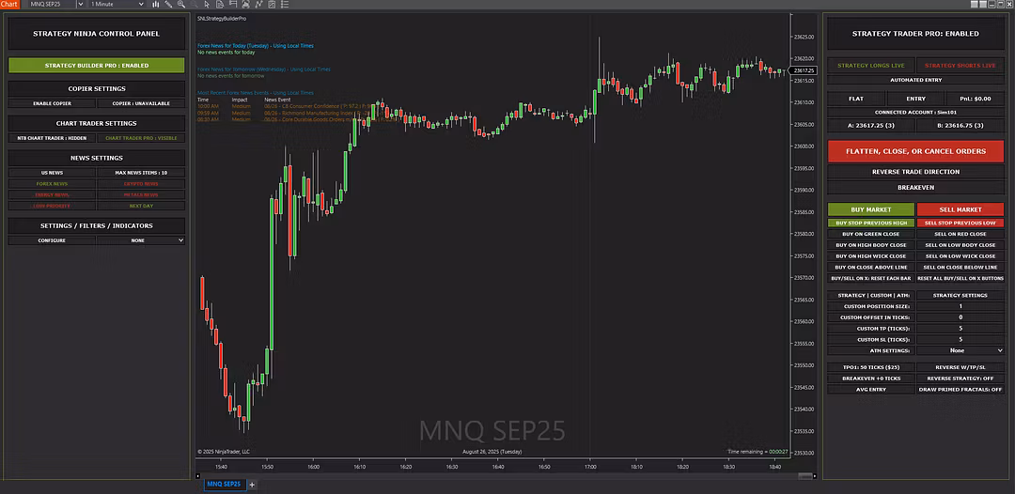Open the 1 Minute interval dropdown
1015x494 pixels.
coord(141,5)
